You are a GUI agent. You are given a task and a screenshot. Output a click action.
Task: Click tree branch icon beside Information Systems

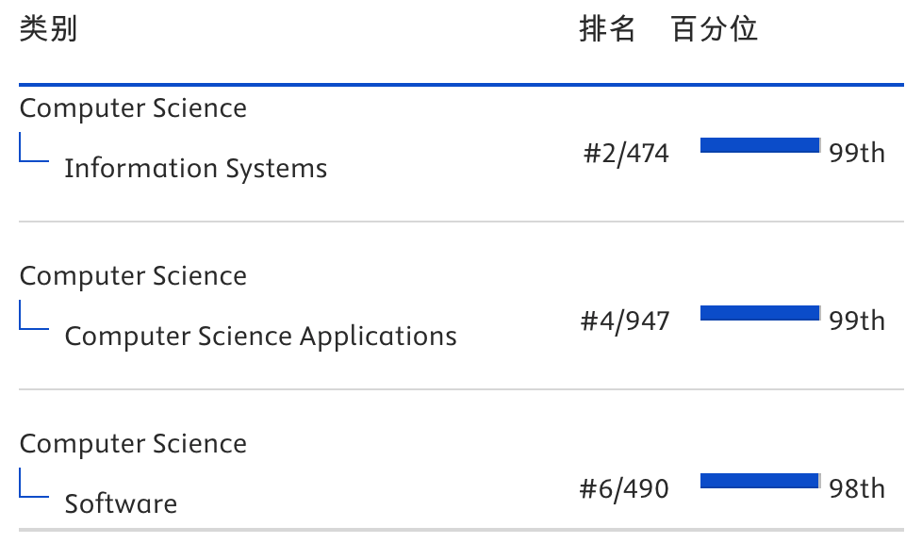point(33,149)
